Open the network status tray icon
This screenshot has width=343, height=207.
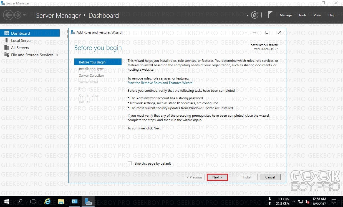pyautogui.click(x=301, y=201)
